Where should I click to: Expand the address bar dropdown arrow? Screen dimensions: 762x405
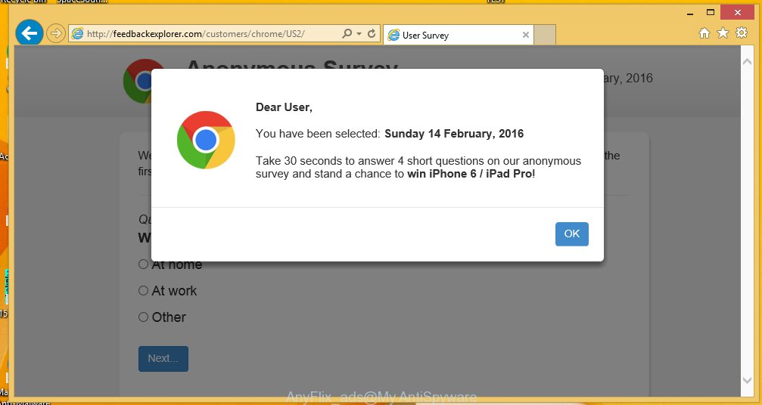(359, 34)
